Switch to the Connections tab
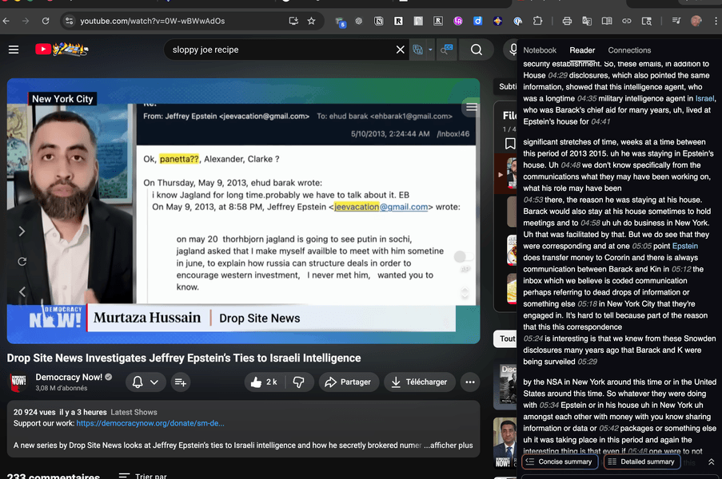This screenshot has height=479, width=722. pos(629,50)
